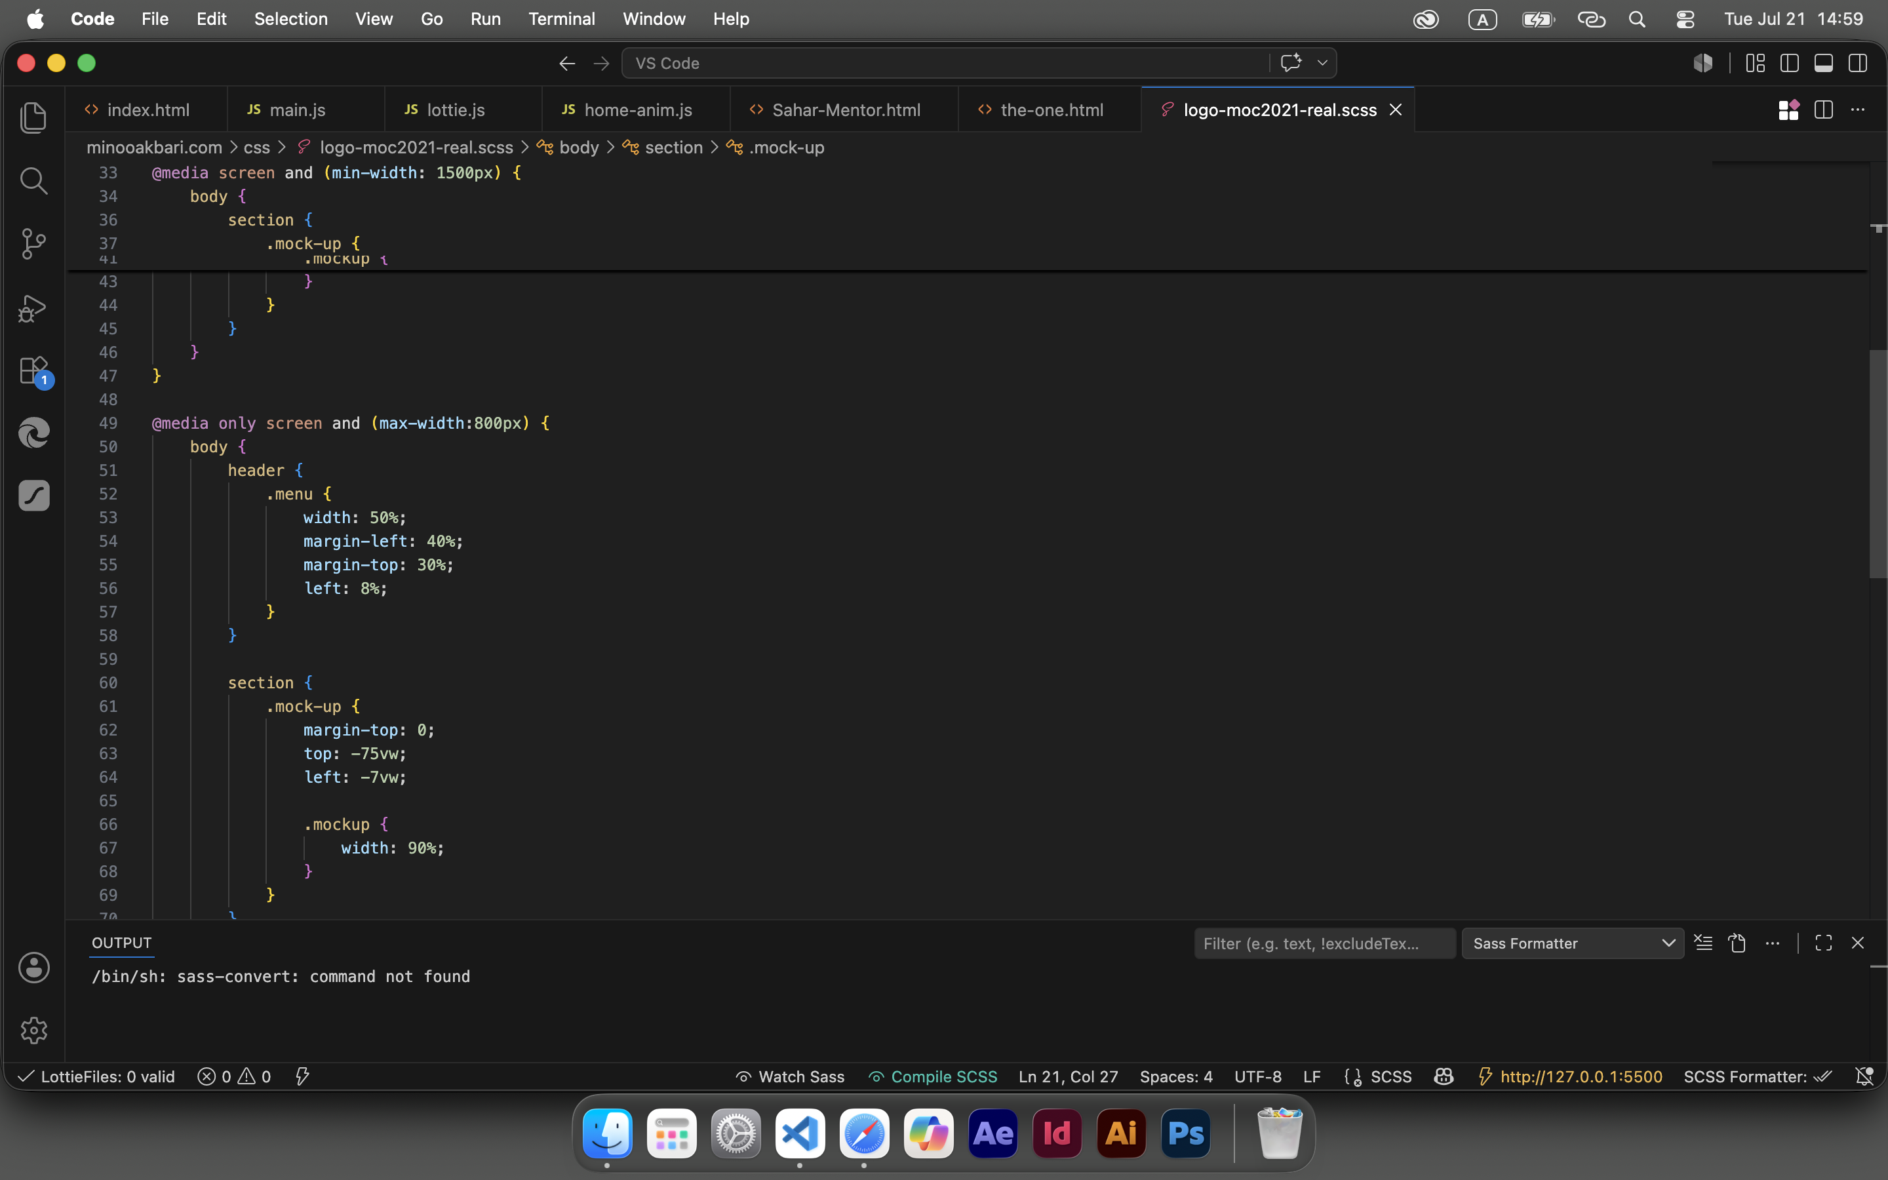Click LottieFiles: 0 valid status
This screenshot has height=1180, width=1888.
coord(97,1077)
